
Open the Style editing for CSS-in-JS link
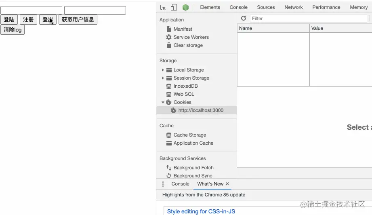coord(201,211)
